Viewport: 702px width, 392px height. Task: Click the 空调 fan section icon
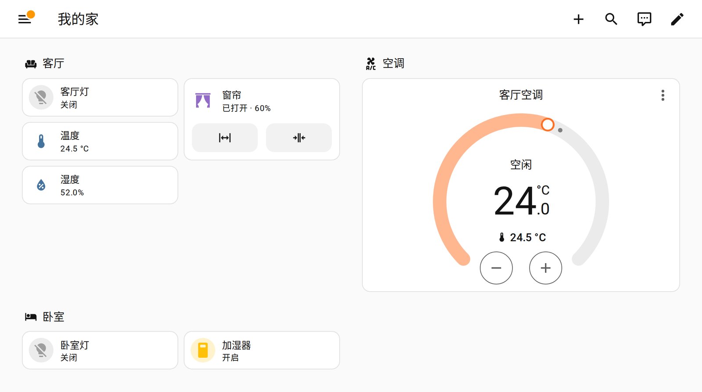pyautogui.click(x=371, y=64)
